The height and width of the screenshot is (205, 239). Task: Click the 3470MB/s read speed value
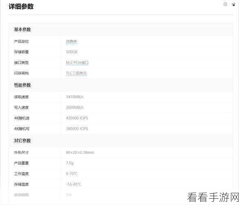(74, 97)
